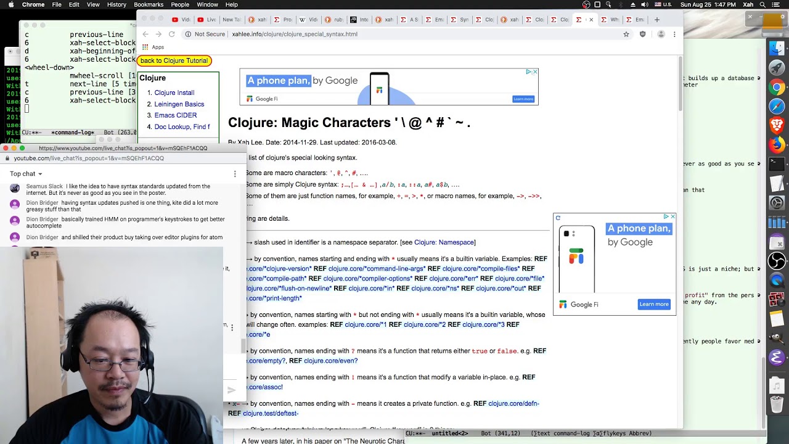Open OBS Studio from the dock
789x444 pixels.
777,260
